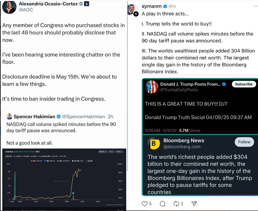
Task: Open the Bid/Ask dropdown on chart
Action: coord(103,152)
